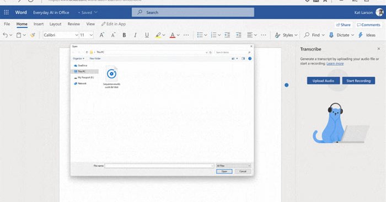This screenshot has height=202, width=386.
Task: Expand the paste options dropdown
Action: tap(24, 35)
